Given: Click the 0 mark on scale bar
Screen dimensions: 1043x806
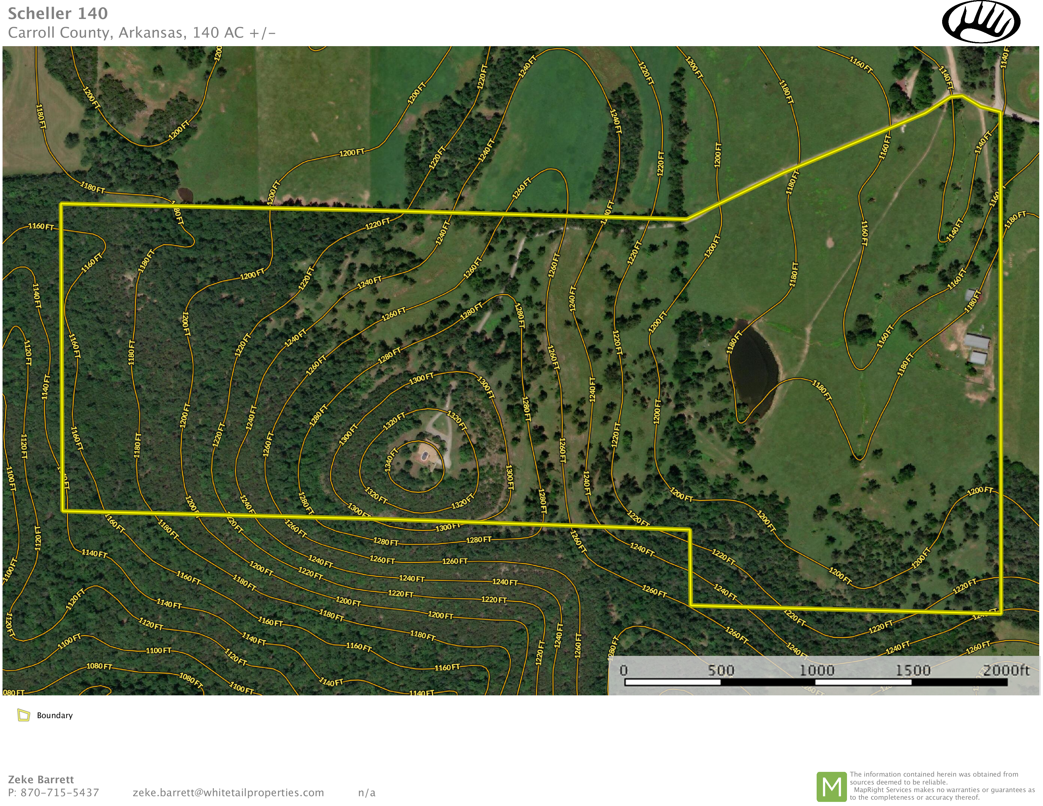Looking at the screenshot, I should (623, 670).
